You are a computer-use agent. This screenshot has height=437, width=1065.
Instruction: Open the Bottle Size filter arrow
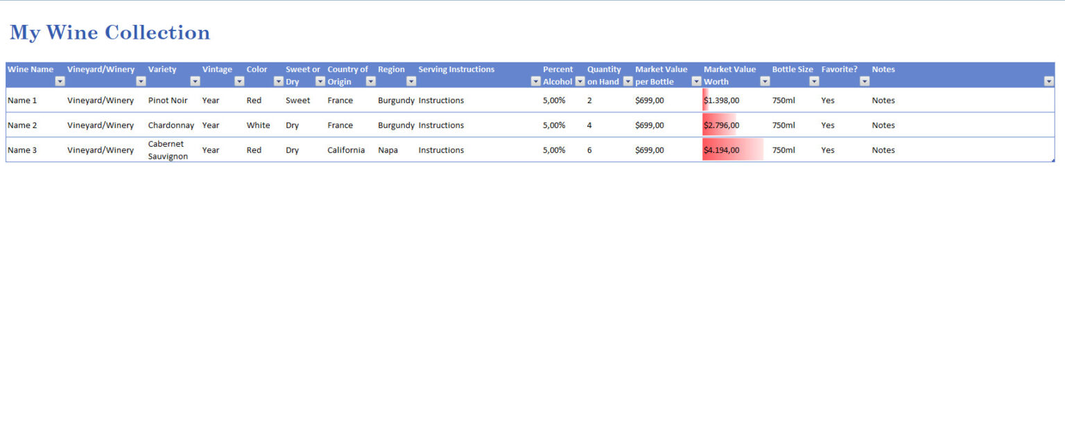tap(814, 81)
